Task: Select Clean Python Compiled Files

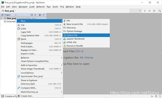Action: coord(40,61)
